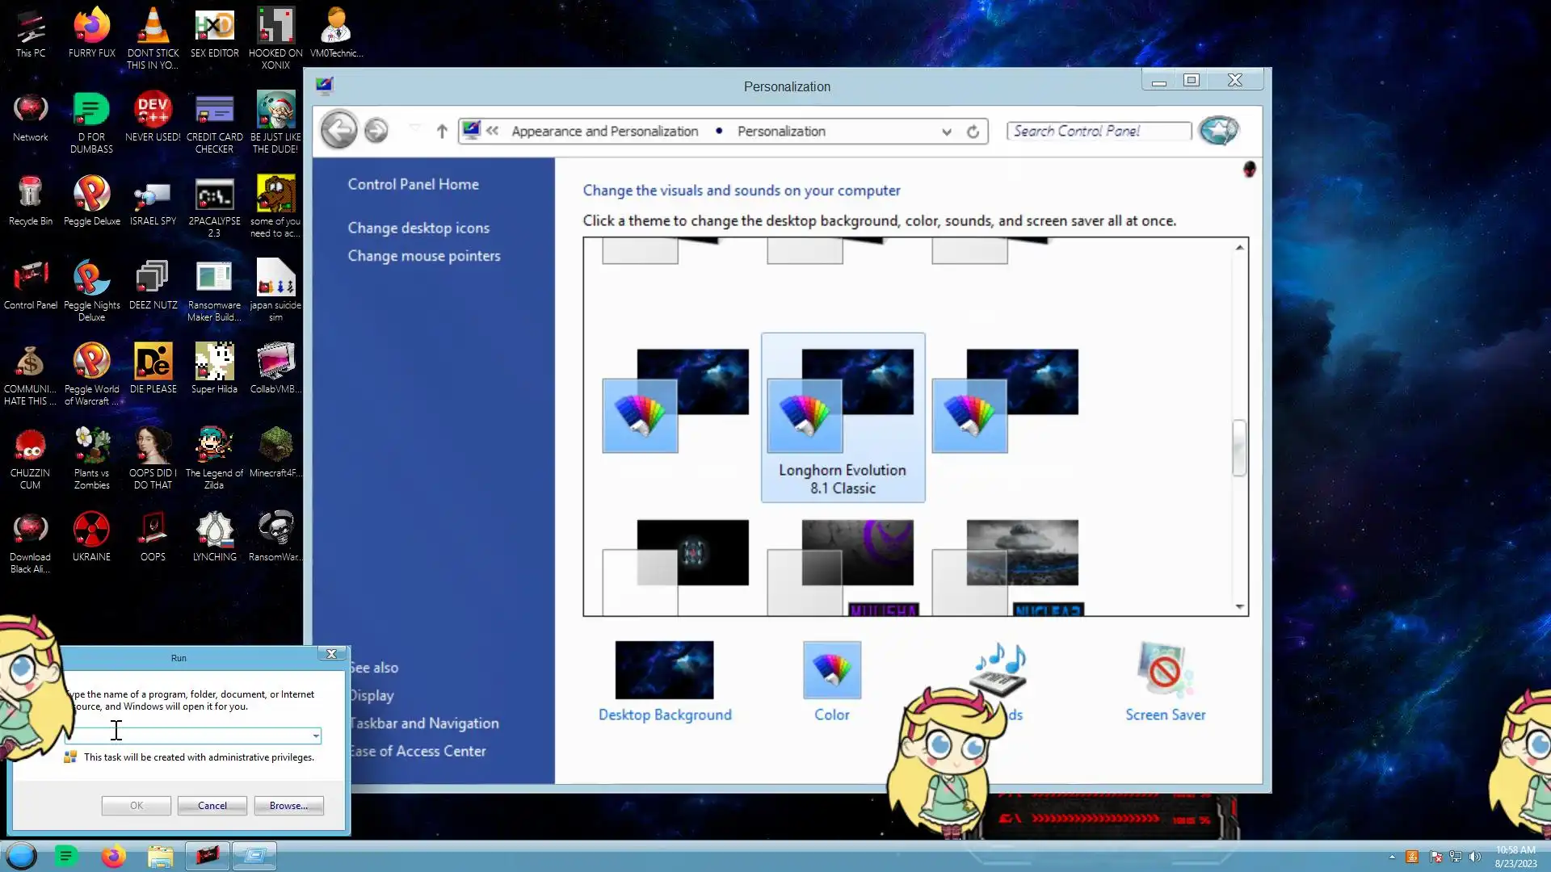Open the Desktop Background settings icon
This screenshot has width=1551, height=872.
(664, 670)
